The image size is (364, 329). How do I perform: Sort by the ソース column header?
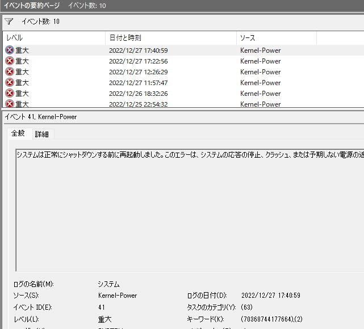277,38
